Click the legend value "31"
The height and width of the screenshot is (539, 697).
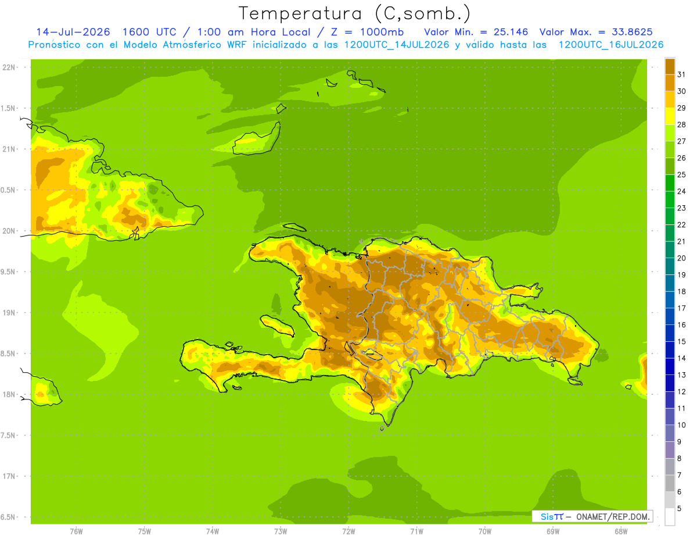click(x=682, y=74)
